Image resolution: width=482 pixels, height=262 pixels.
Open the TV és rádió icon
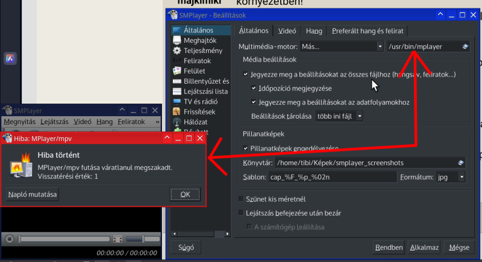tap(177, 101)
